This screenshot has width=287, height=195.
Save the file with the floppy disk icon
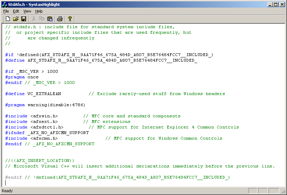[24, 19]
